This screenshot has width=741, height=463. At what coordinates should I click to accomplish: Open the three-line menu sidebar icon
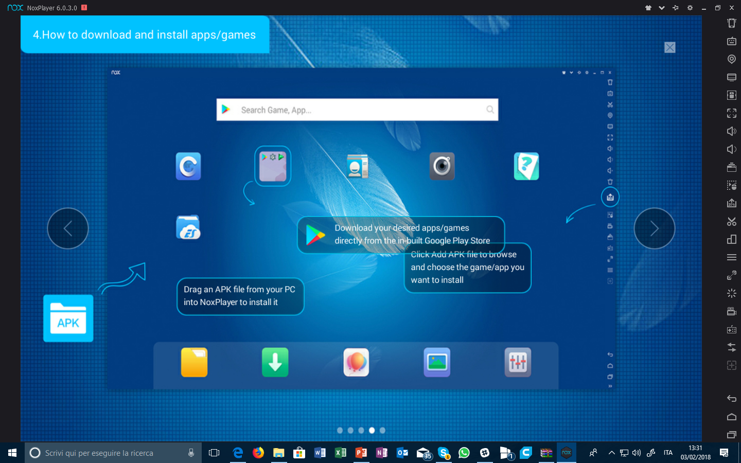[x=731, y=257]
